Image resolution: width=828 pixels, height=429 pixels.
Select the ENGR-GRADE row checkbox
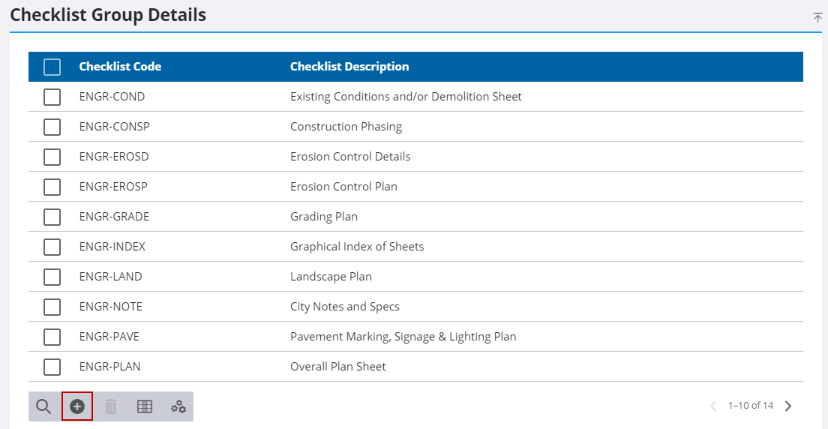pyautogui.click(x=52, y=217)
